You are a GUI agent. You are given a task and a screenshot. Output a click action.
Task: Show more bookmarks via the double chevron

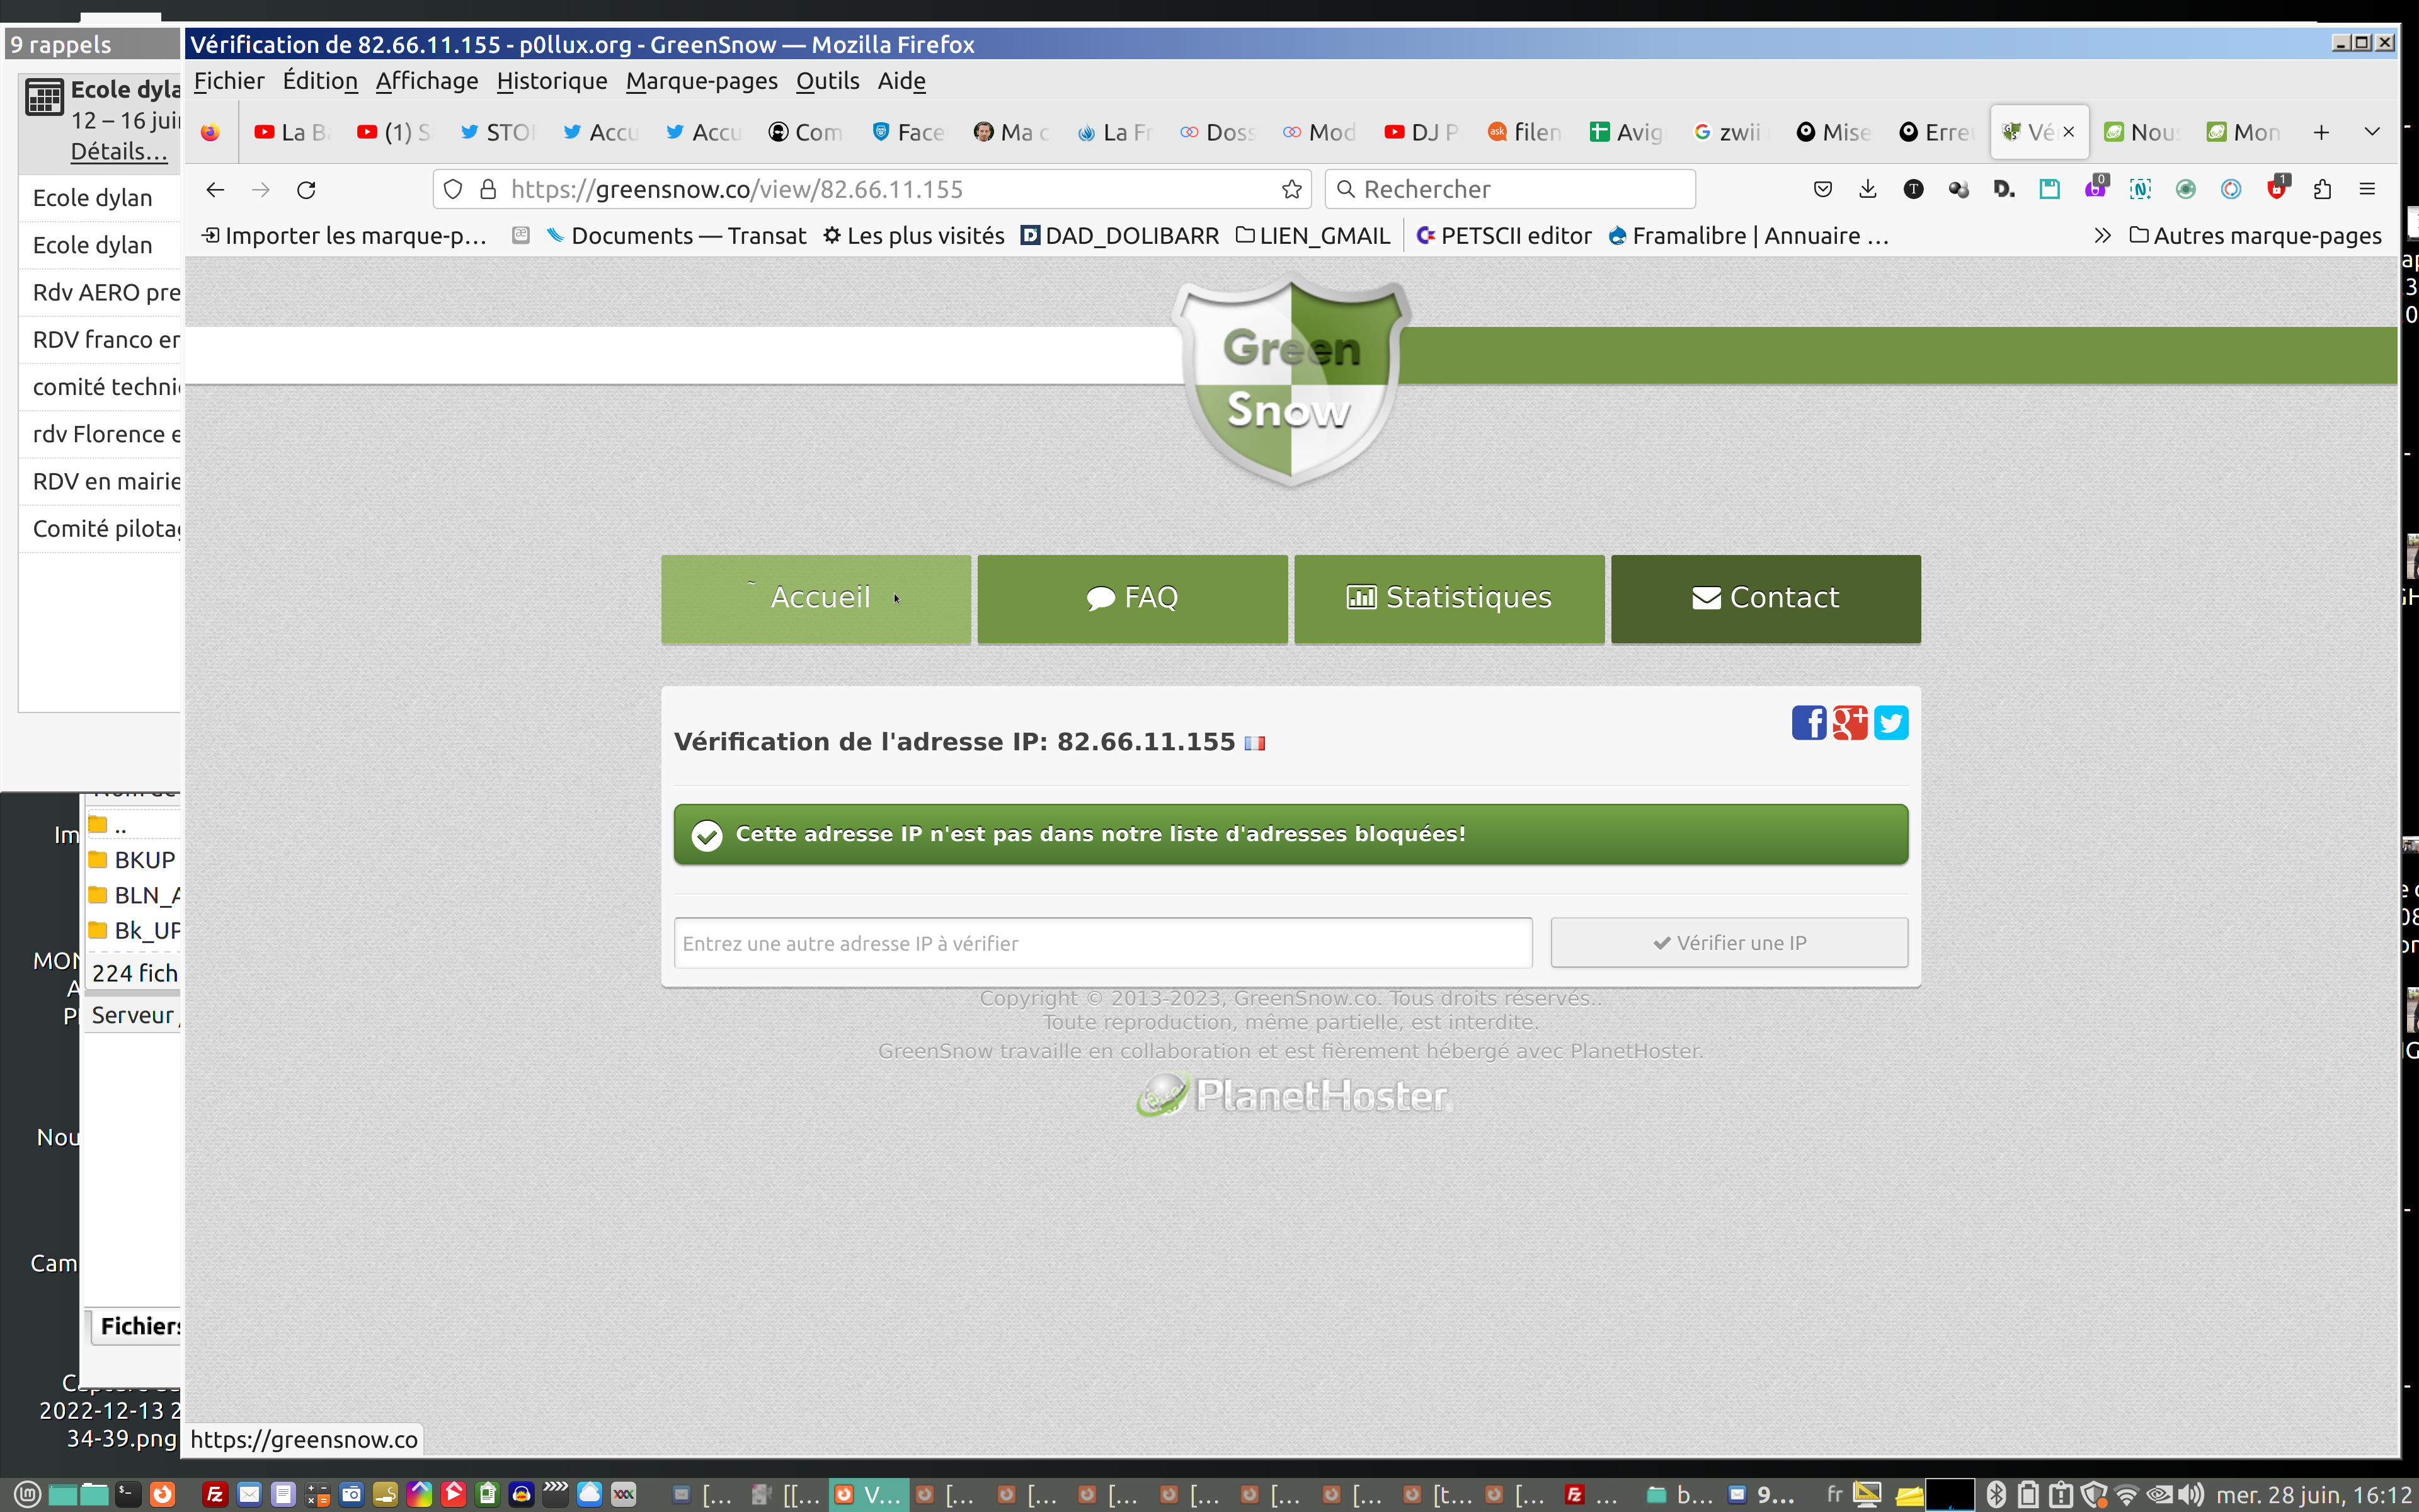click(2102, 236)
